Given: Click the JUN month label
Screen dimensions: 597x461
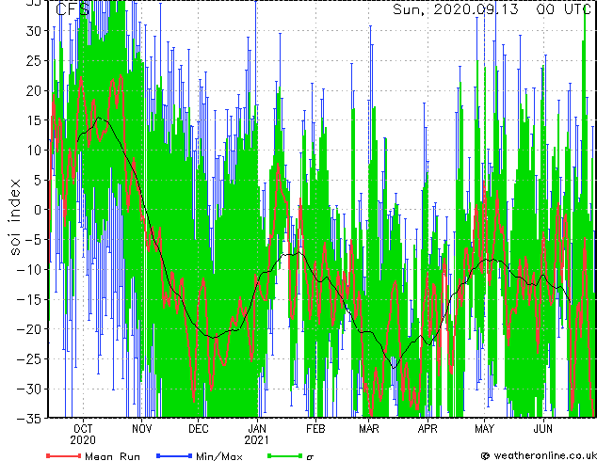Looking at the screenshot, I should click(543, 429).
